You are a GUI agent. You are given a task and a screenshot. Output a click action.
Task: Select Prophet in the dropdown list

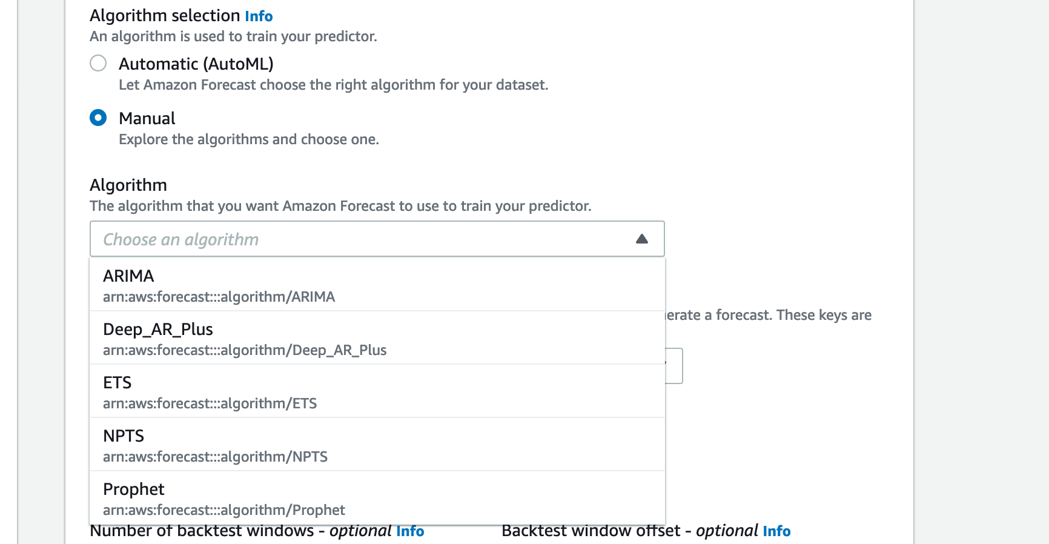(x=377, y=499)
